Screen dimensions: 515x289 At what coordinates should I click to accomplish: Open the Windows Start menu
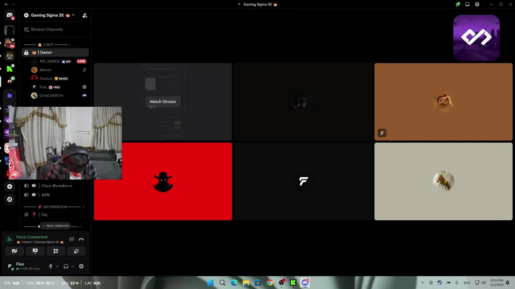(210, 283)
